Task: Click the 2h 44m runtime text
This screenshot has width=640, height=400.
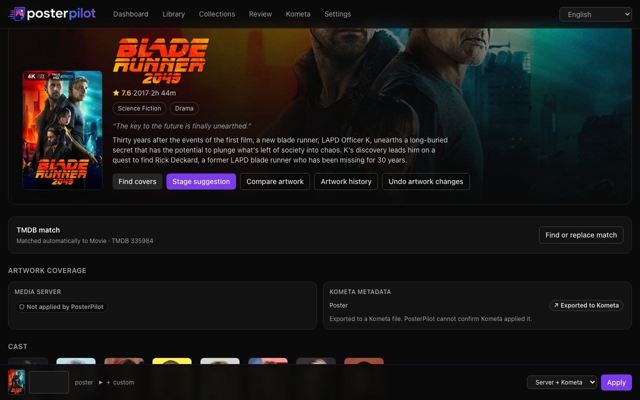Action: point(163,93)
